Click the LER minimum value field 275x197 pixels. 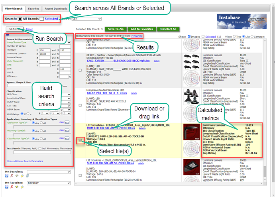(x=65, y=69)
